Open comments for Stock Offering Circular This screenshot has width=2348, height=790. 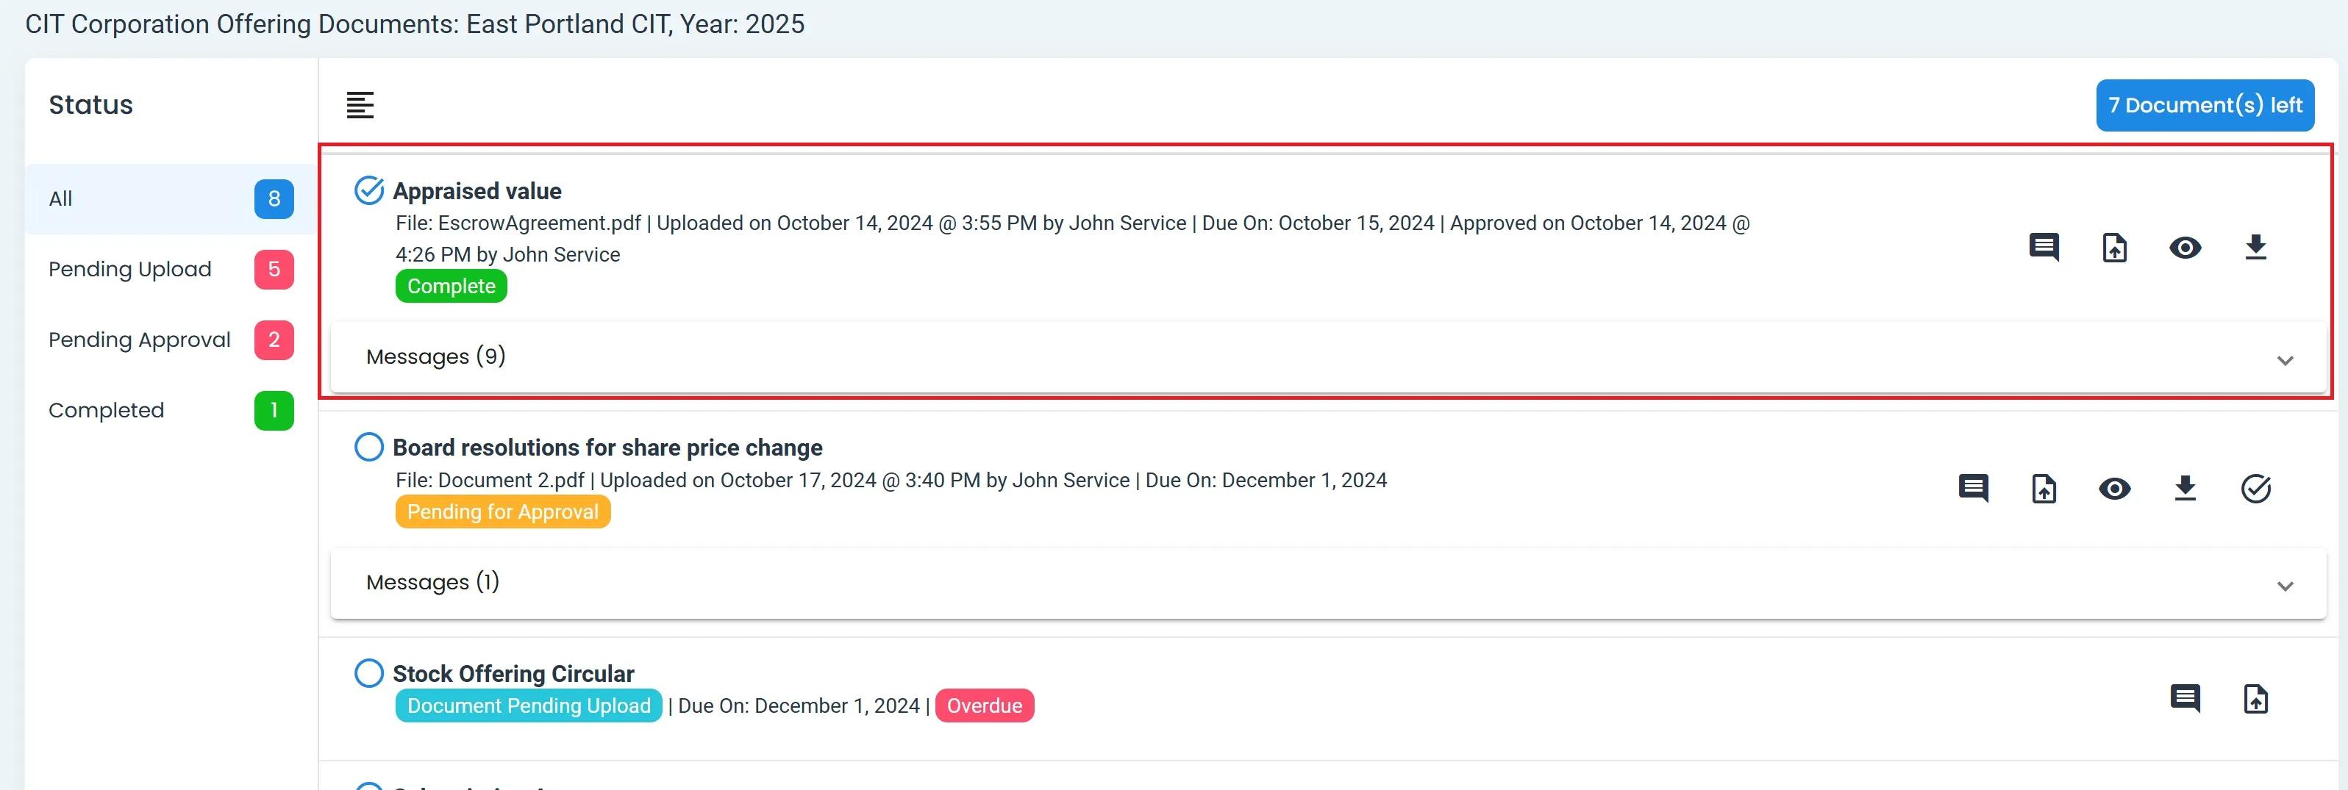click(2185, 699)
